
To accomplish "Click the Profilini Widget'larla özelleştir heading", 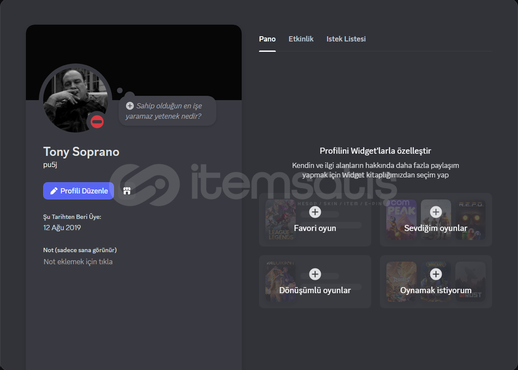I will (376, 151).
